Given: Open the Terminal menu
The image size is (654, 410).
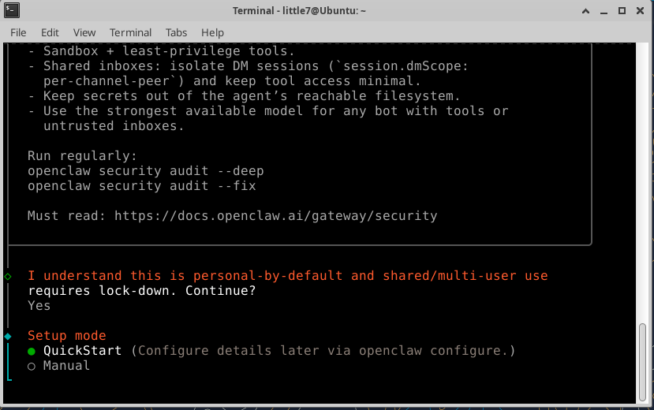Looking at the screenshot, I should [x=131, y=32].
